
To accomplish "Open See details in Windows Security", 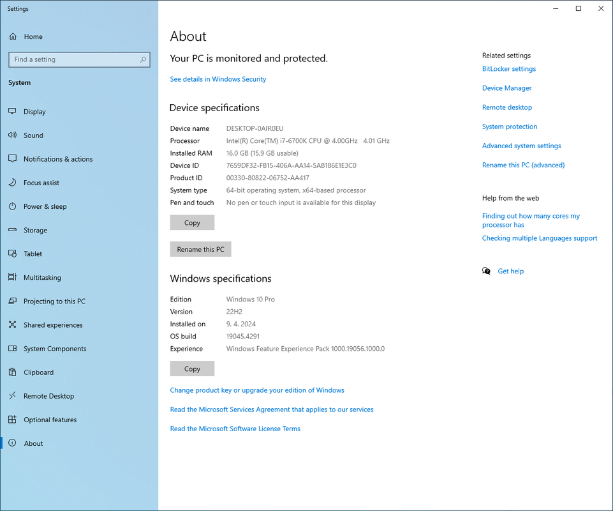I will click(x=218, y=79).
